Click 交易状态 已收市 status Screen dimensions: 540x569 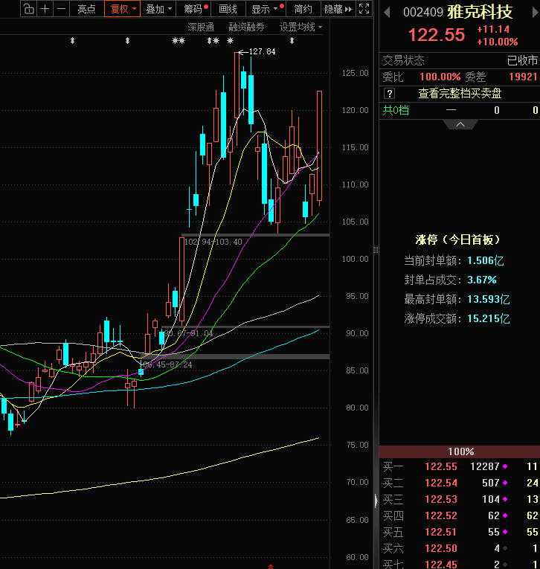pos(522,60)
